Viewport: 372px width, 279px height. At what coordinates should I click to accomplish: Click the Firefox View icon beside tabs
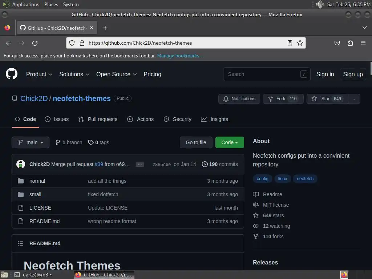[x=7, y=28]
